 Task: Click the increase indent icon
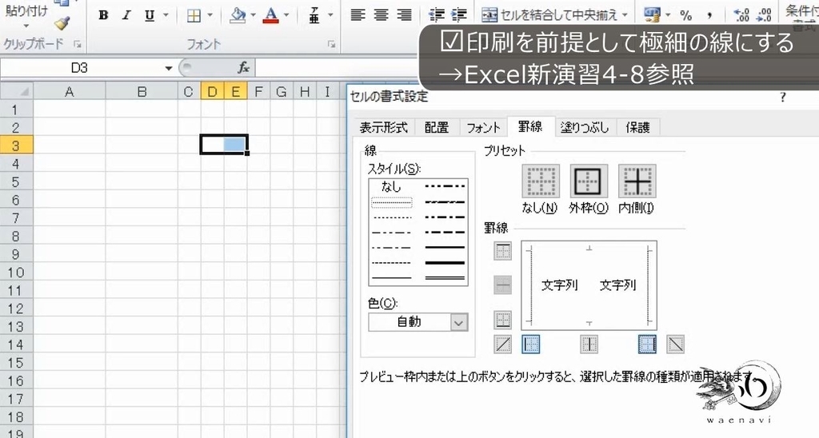coord(458,15)
